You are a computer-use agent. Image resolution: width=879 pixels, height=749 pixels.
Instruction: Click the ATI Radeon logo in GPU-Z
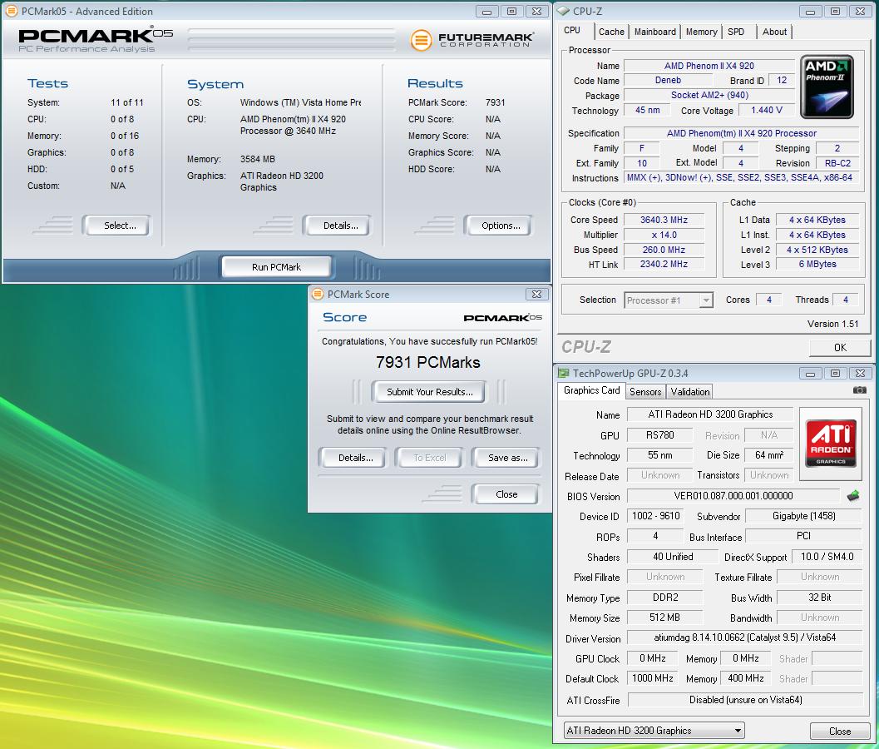[830, 444]
